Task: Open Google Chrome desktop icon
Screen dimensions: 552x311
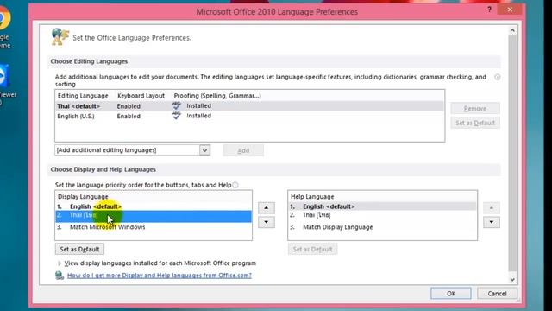Action: click(5, 27)
